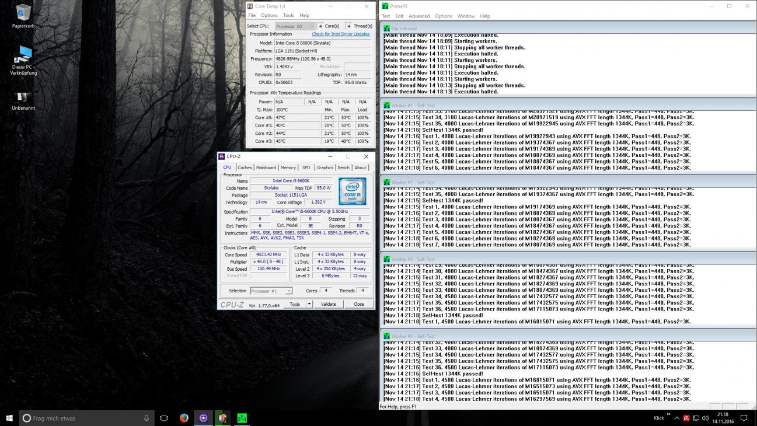Viewport: 757px width, 426px height.
Task: Click the red antivirus tray icon
Action: pos(686,418)
